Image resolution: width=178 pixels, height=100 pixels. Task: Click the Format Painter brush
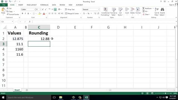[x=8, y=14]
